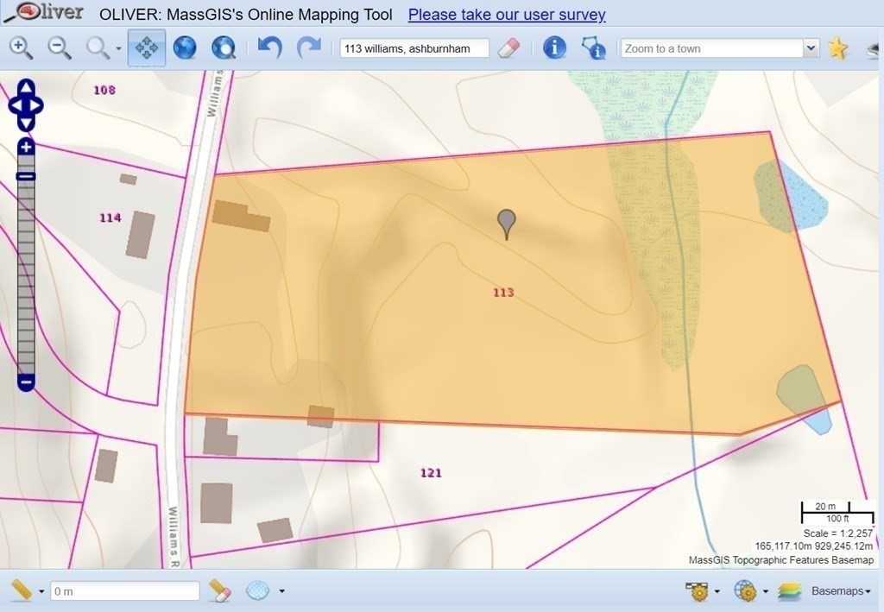The width and height of the screenshot is (884, 612).
Task: Click the location pin marker on parcel 113
Action: coord(508,223)
